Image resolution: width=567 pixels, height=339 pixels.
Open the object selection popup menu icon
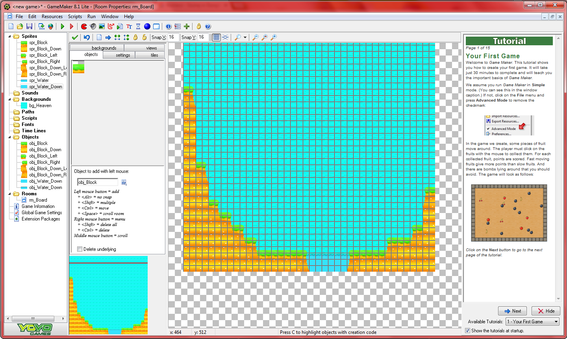tap(124, 182)
